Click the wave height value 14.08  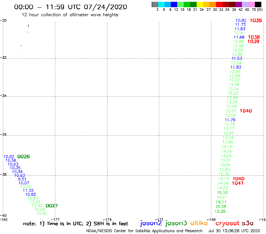[223, 183]
